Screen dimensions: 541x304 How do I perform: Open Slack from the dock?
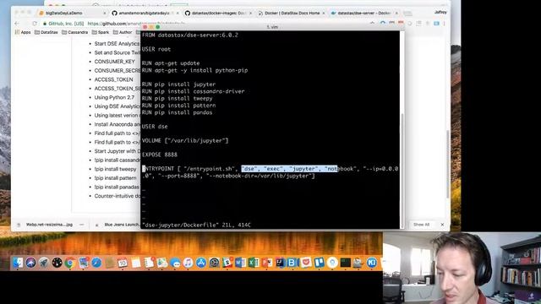click(x=227, y=263)
